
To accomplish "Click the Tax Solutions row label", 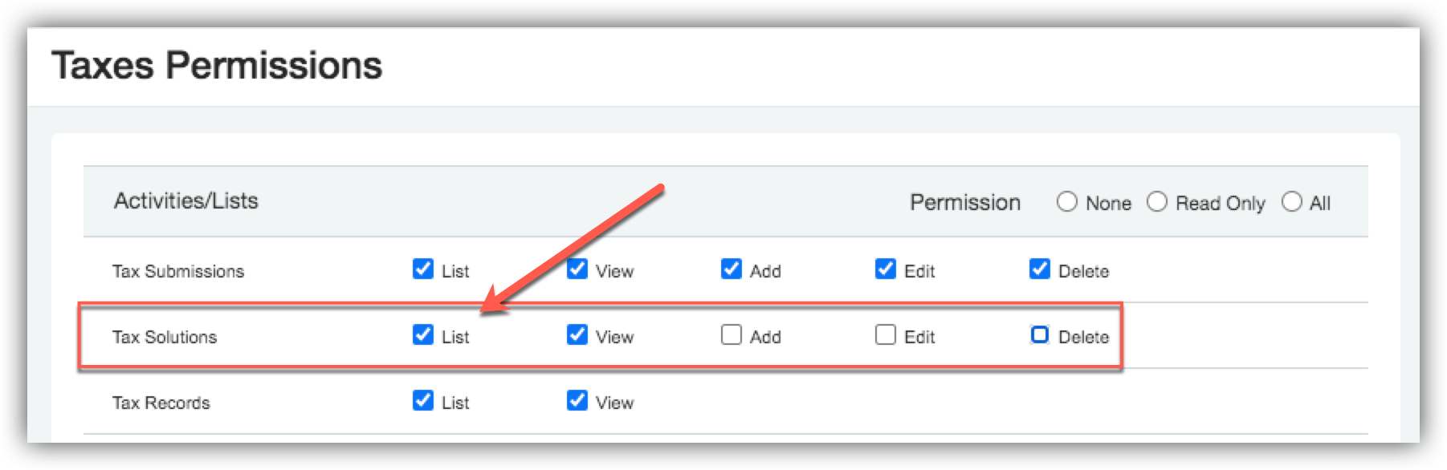I will [165, 337].
